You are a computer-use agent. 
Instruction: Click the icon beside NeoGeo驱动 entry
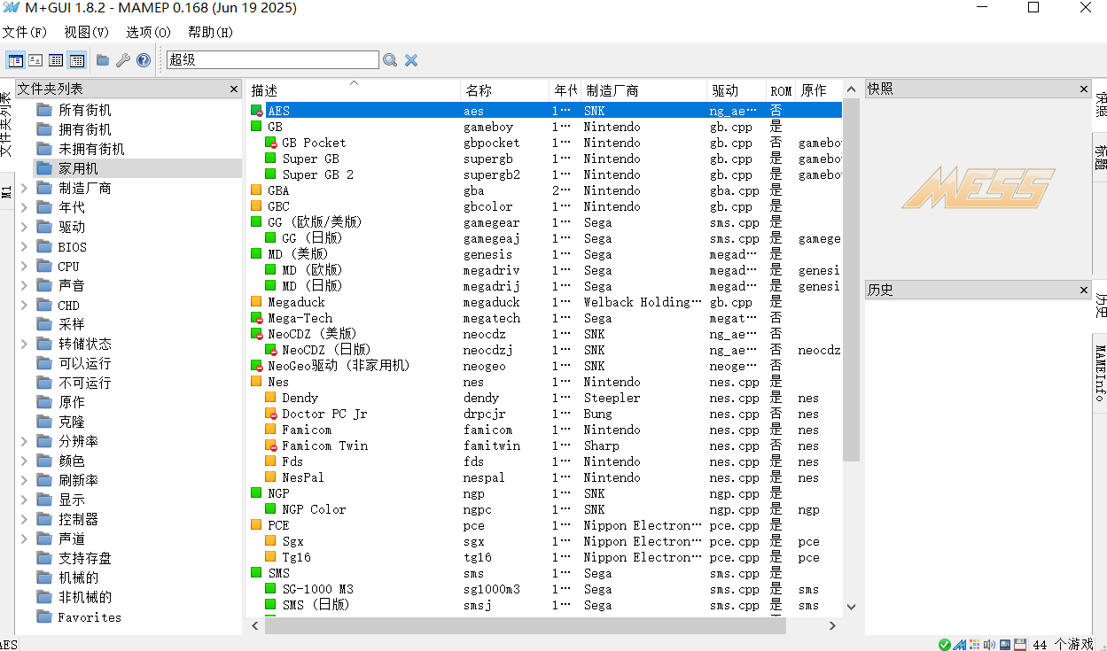coord(256,366)
